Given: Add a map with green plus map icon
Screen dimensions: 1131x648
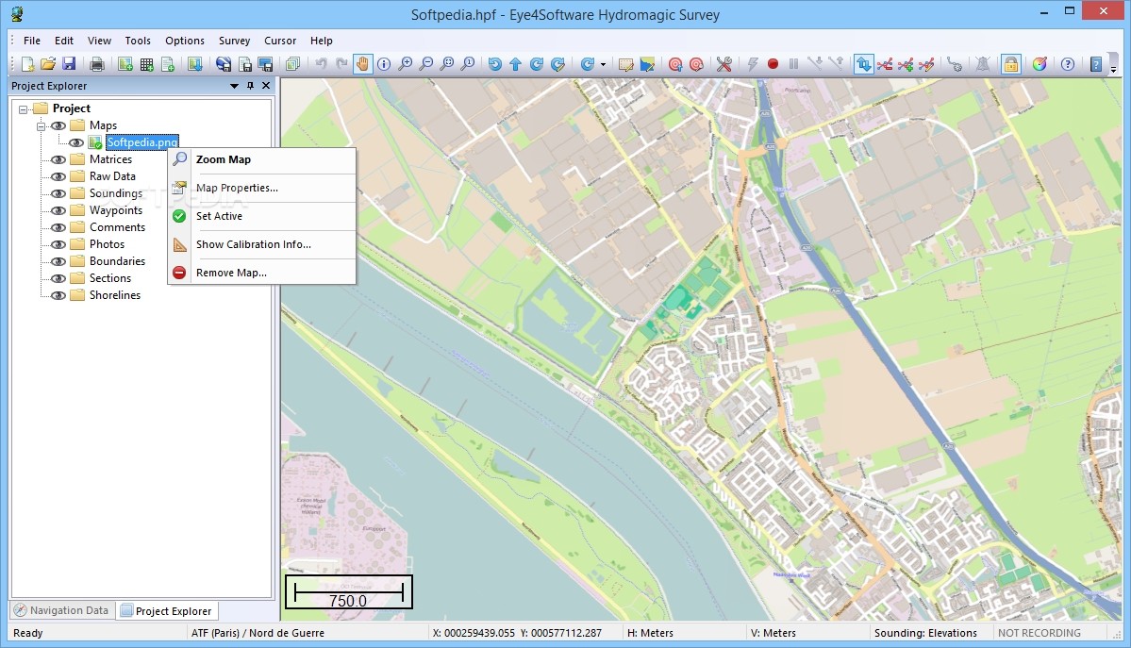Looking at the screenshot, I should pyautogui.click(x=125, y=64).
